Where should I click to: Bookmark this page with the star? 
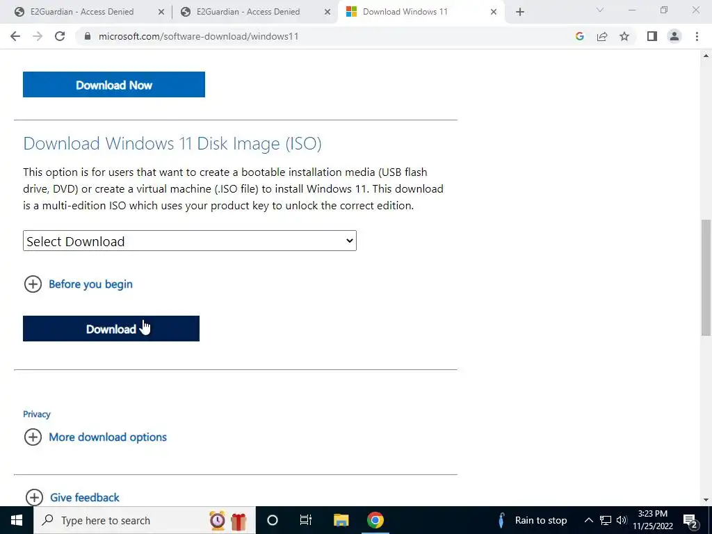(x=624, y=36)
